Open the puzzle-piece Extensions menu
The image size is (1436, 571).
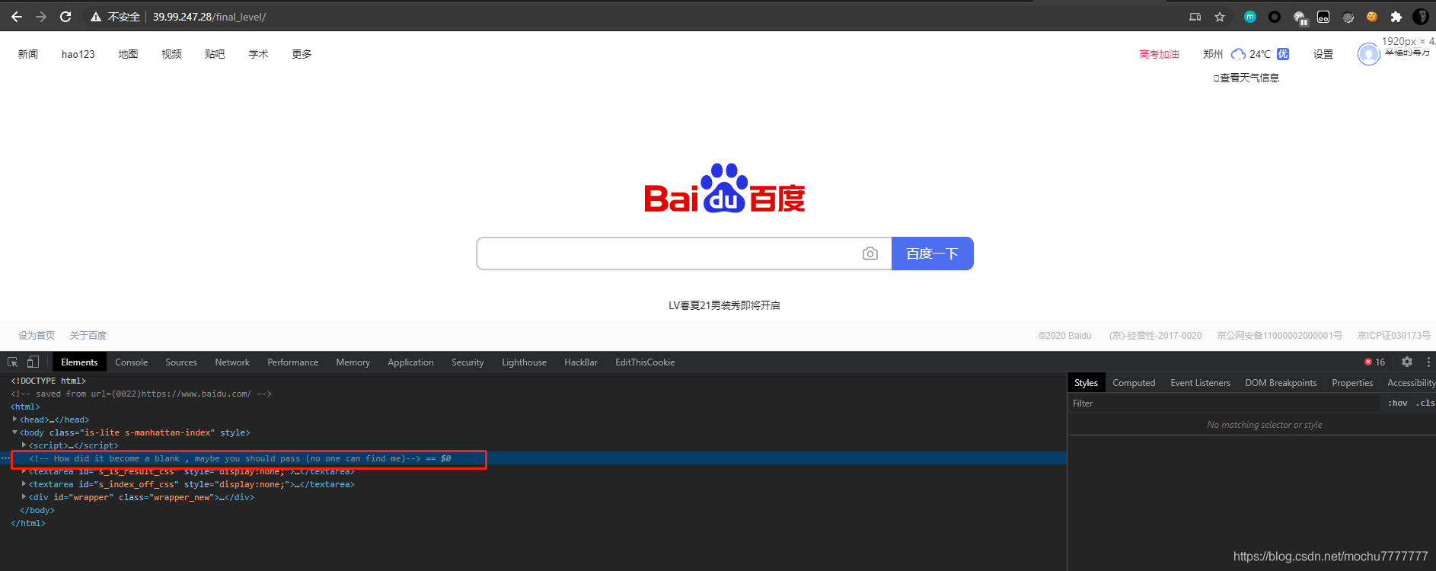1396,17
